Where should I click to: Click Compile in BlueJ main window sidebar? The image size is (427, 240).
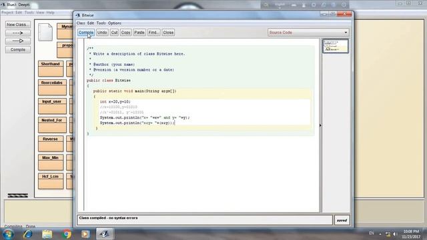pos(18,49)
